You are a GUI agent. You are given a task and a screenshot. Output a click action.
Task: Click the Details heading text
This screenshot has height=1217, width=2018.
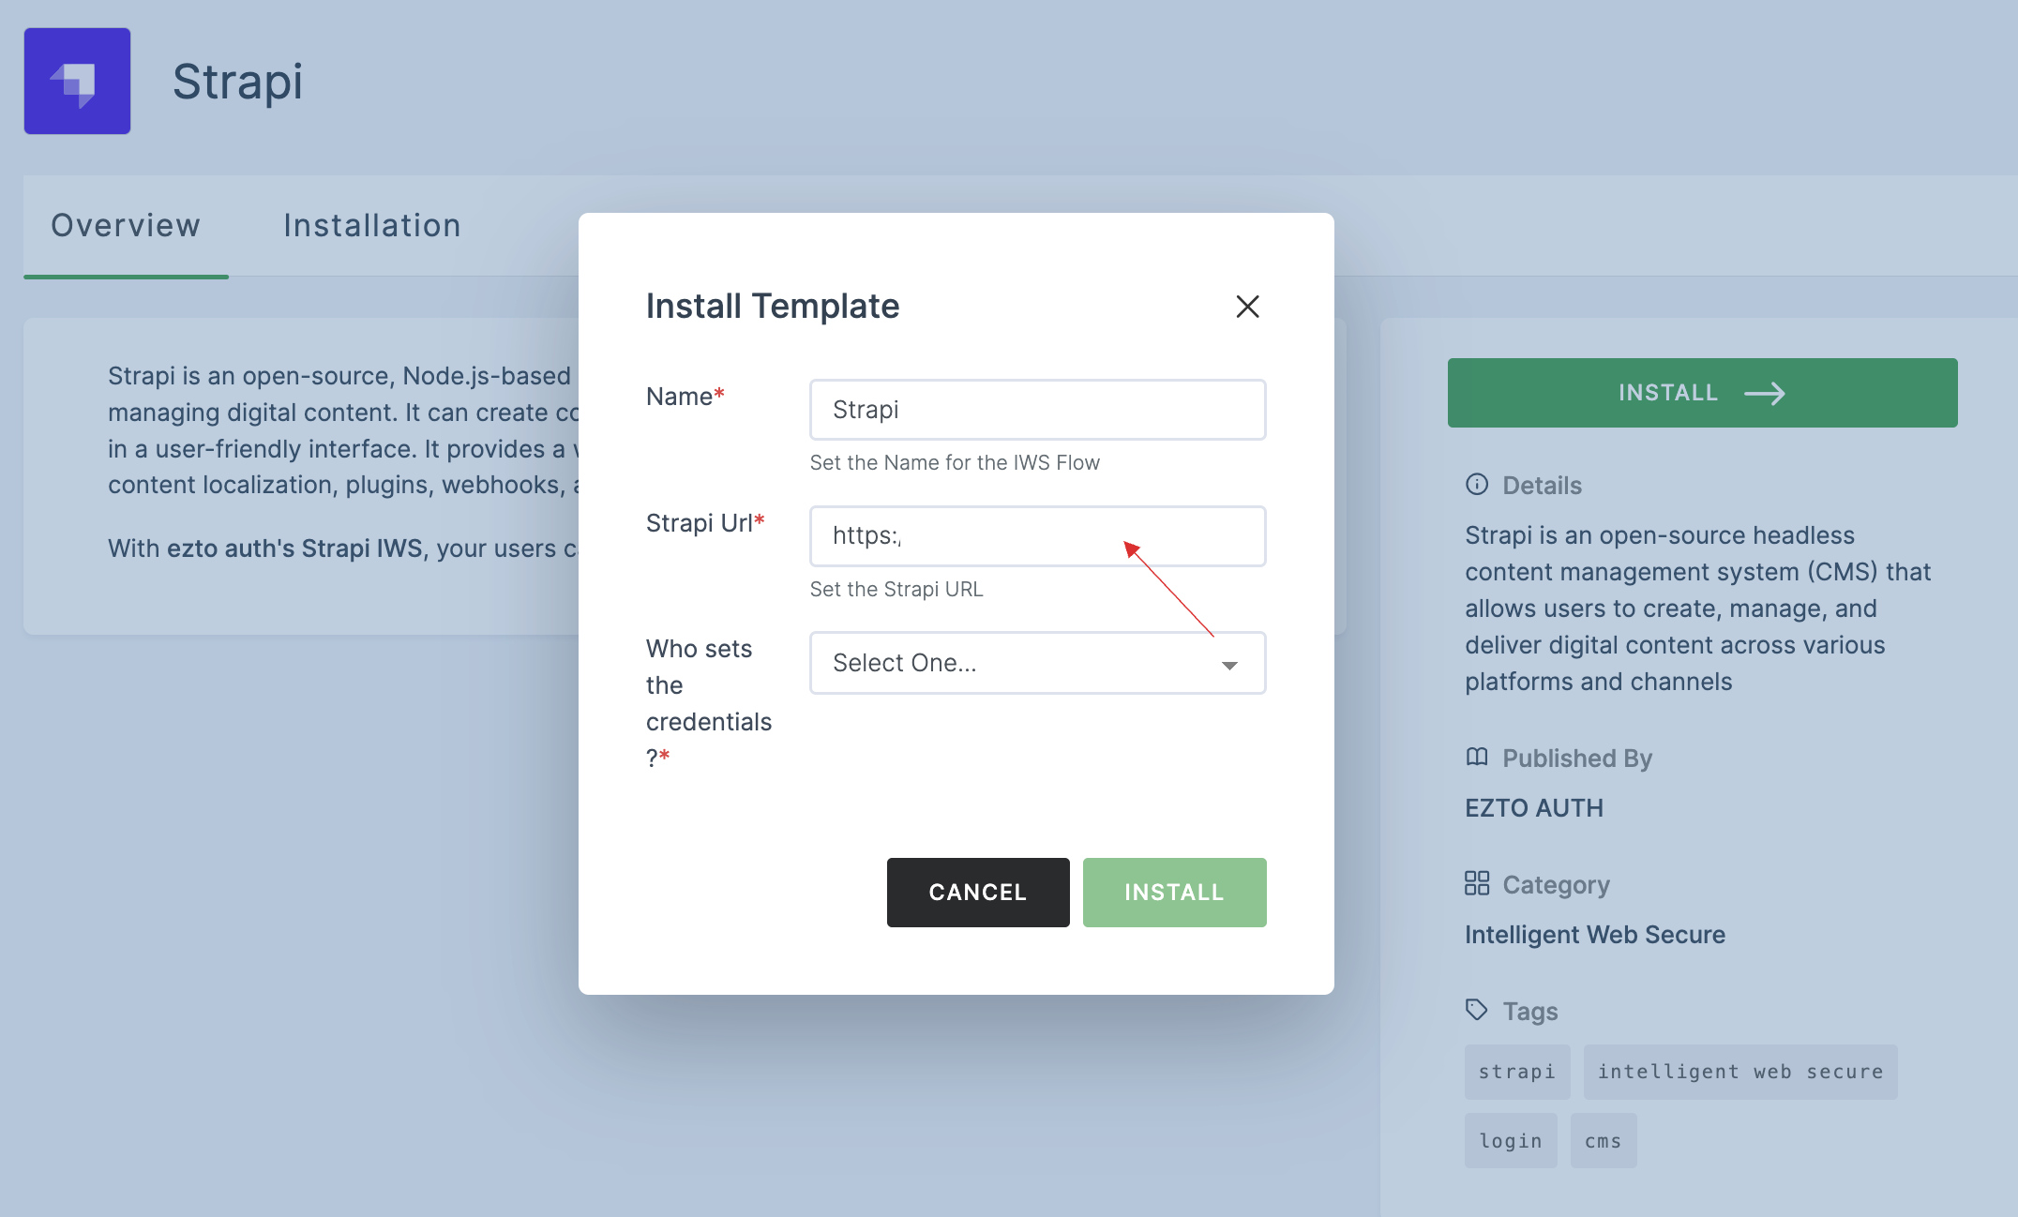[x=1542, y=486]
